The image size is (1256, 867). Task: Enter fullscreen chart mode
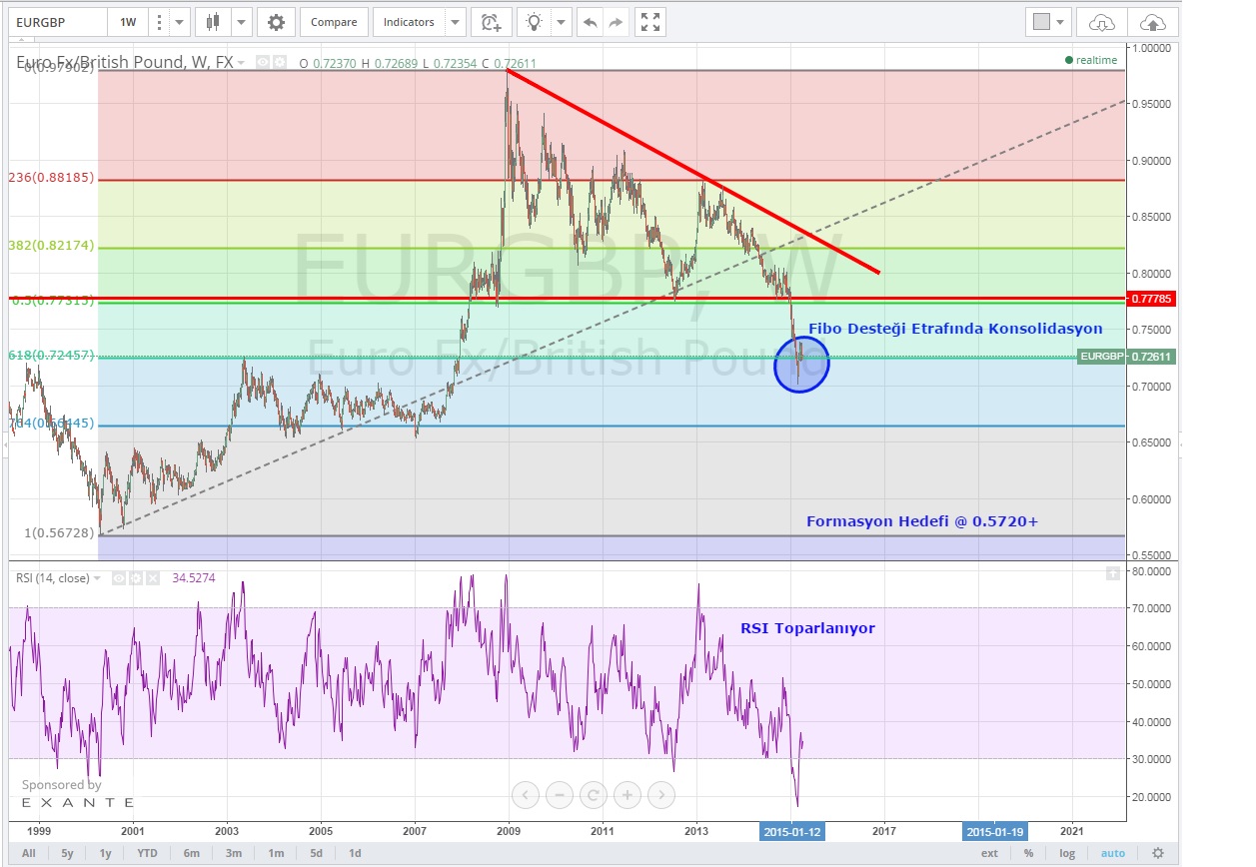649,22
